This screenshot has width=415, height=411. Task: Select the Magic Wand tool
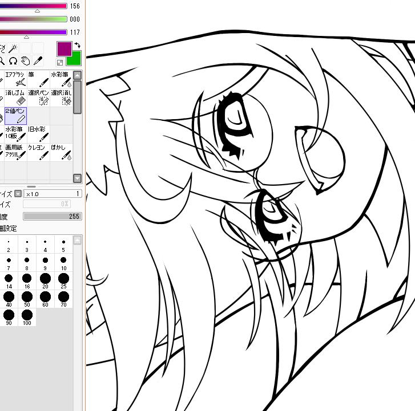tap(13, 48)
